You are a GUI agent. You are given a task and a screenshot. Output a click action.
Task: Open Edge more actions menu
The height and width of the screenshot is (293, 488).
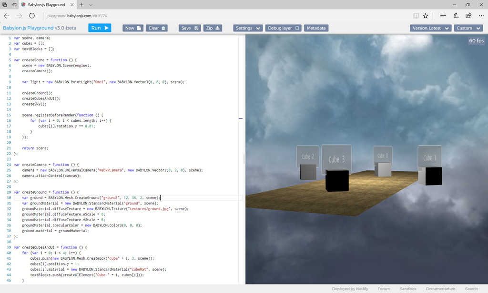click(481, 16)
